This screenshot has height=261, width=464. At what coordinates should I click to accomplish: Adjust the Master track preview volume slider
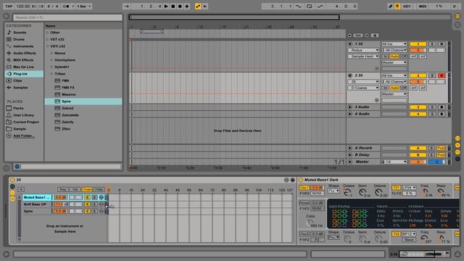pos(436,162)
